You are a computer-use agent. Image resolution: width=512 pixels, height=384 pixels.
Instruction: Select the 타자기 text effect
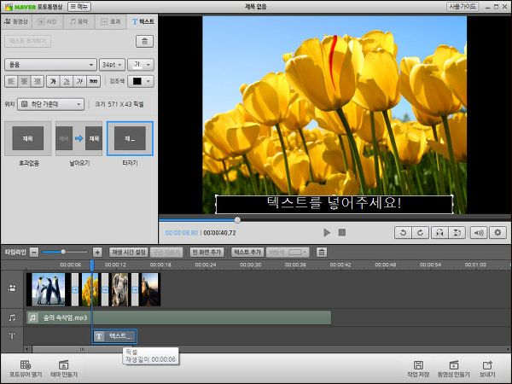point(130,138)
